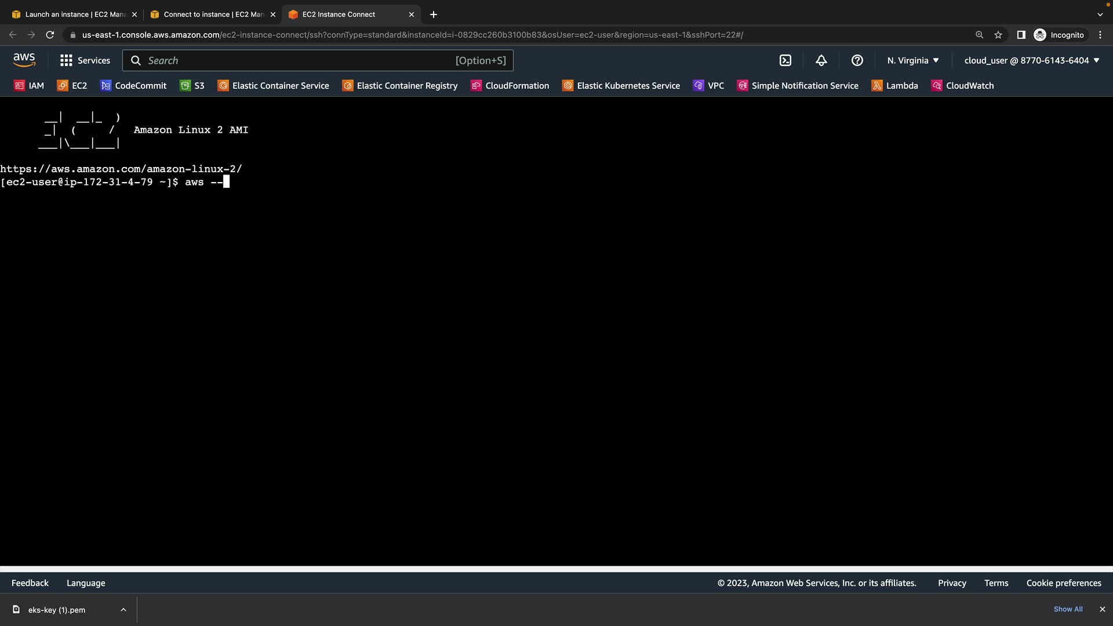This screenshot has height=626, width=1113.
Task: Click Show All downloads
Action: (x=1068, y=609)
